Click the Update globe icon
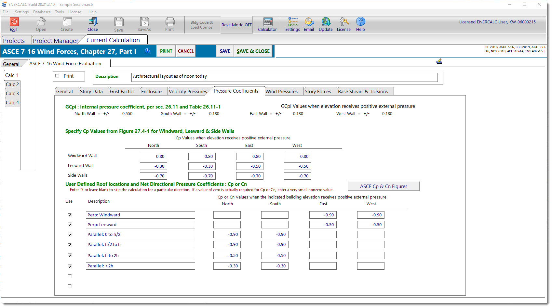552x308 pixels. pyautogui.click(x=326, y=22)
